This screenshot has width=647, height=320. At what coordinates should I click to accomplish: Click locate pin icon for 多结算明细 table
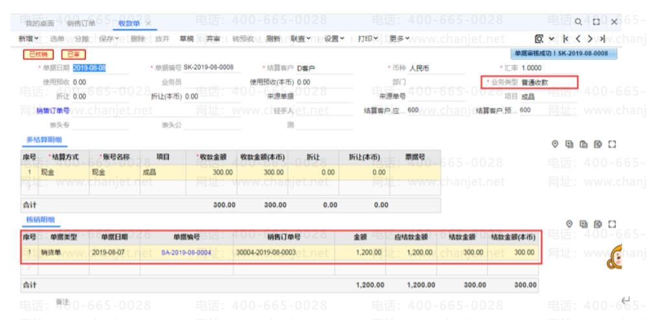555,144
